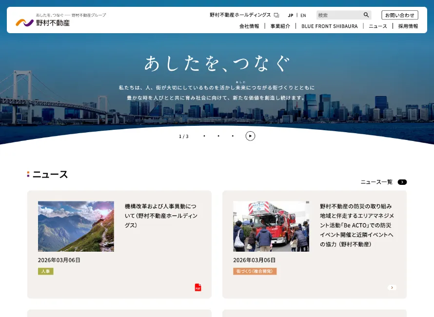The image size is (434, 317).
Task: Click the PDF icon in first news card
Action: 198,287
